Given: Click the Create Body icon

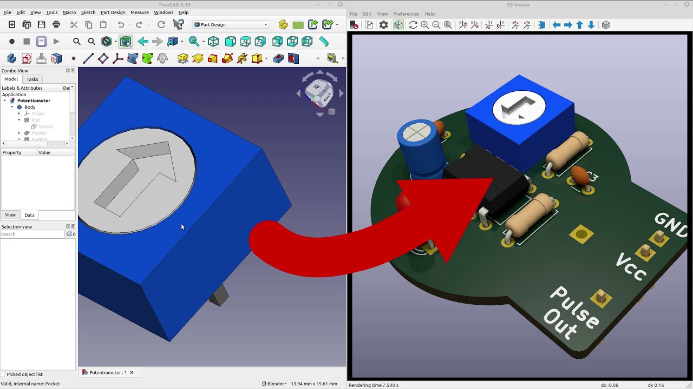Looking at the screenshot, I should (12, 58).
